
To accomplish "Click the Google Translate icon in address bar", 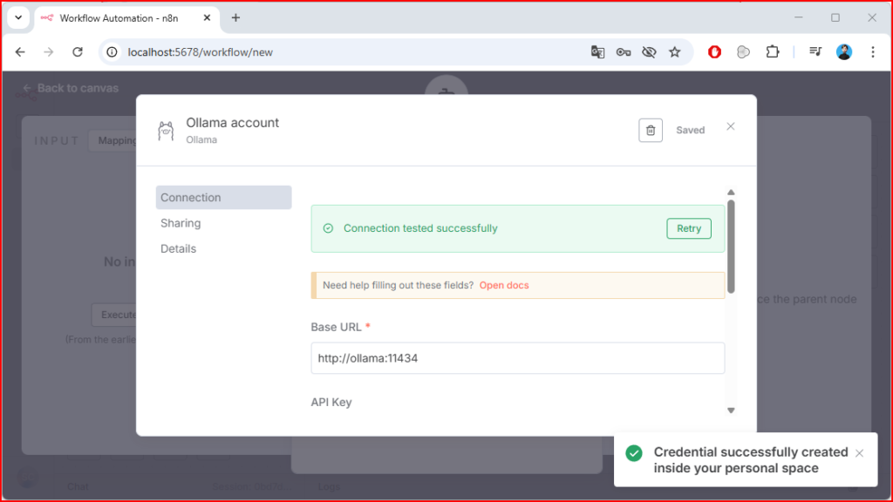I will pyautogui.click(x=597, y=52).
